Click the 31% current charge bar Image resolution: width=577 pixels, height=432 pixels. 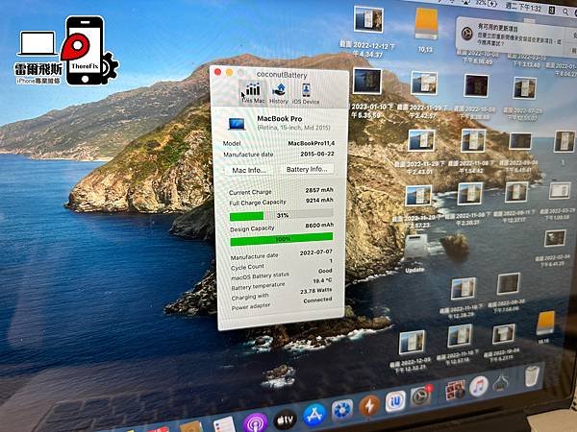click(x=281, y=215)
